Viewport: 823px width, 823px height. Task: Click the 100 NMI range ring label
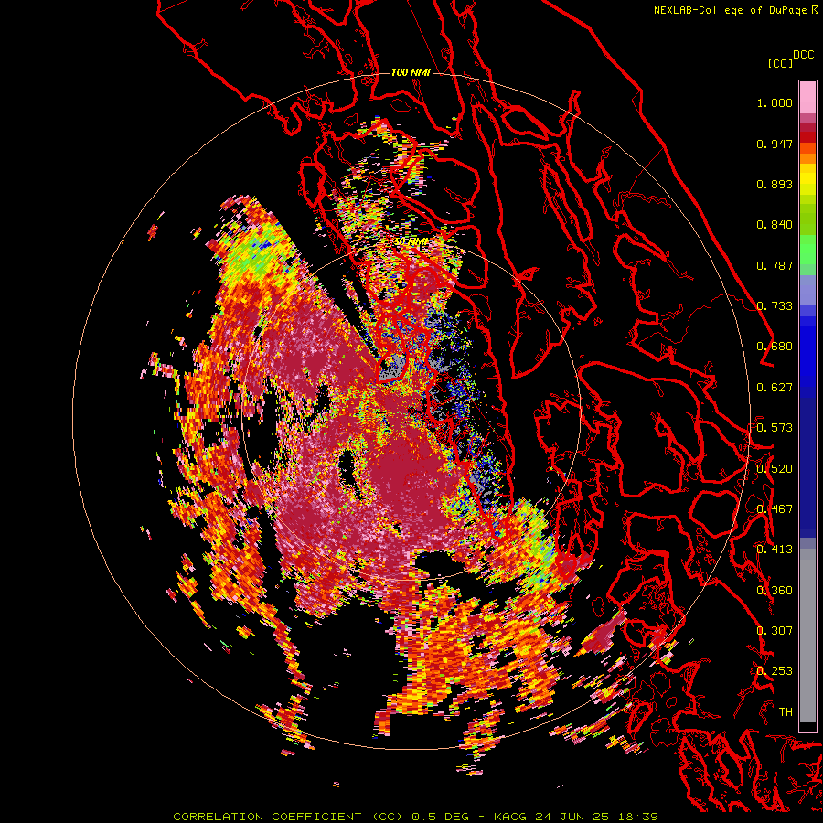click(411, 72)
